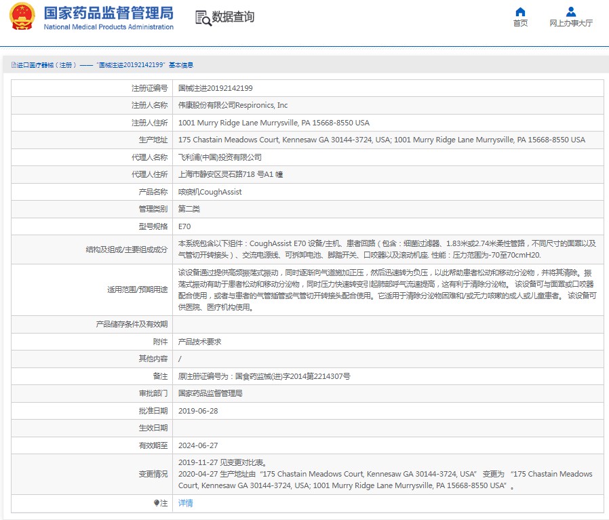The image size is (609, 520).
Task: Open the 数据查询 search icon
Action: click(203, 18)
